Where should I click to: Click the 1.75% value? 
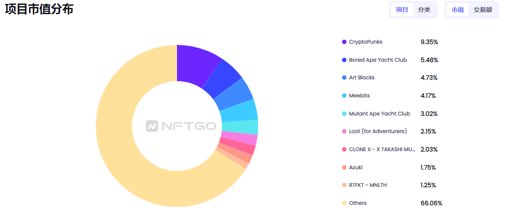(x=428, y=167)
